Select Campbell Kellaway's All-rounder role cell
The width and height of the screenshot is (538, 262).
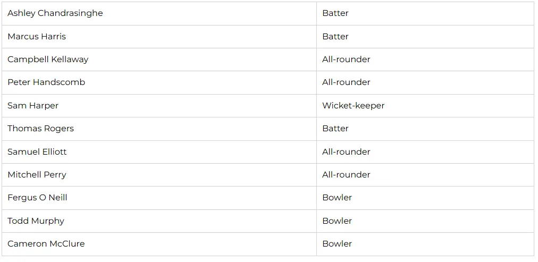pyautogui.click(x=346, y=60)
